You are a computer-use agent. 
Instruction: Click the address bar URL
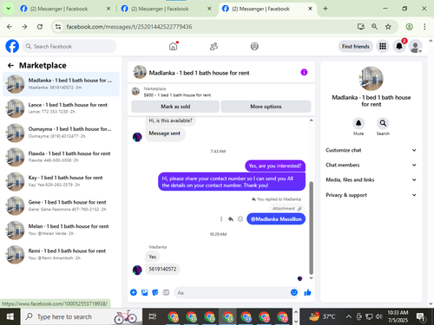click(129, 27)
